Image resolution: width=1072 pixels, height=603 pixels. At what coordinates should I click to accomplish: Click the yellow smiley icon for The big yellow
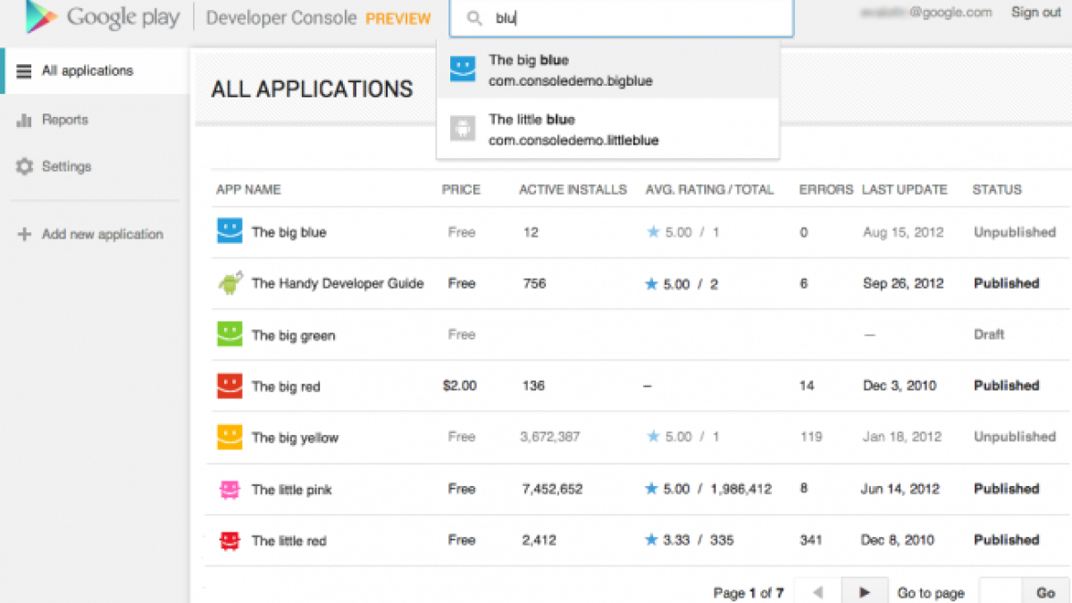(230, 438)
